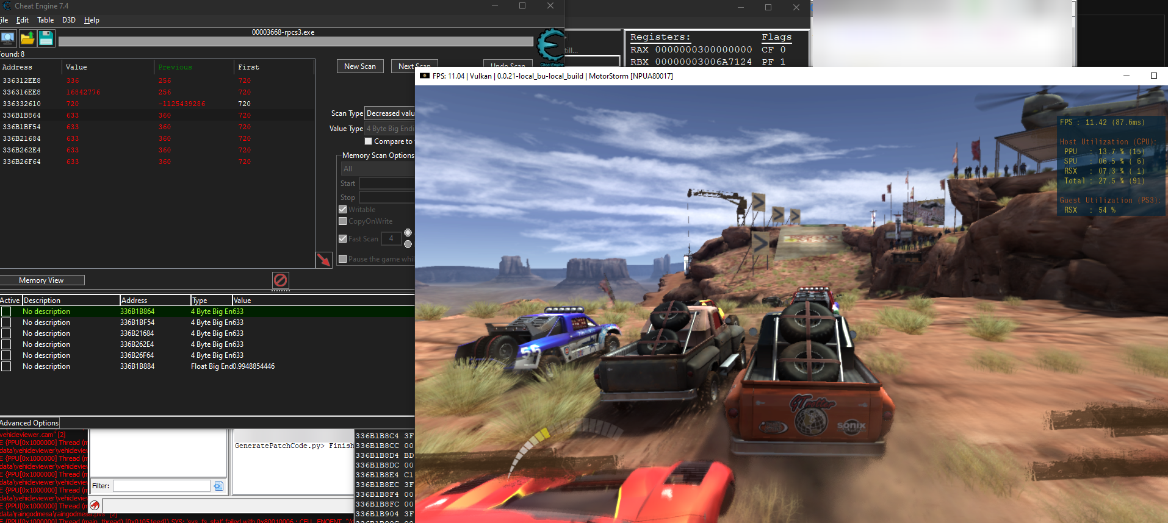Viewport: 1168px width, 523px height.
Task: Activate the Float entry at 336B1B884
Action: click(x=6, y=366)
